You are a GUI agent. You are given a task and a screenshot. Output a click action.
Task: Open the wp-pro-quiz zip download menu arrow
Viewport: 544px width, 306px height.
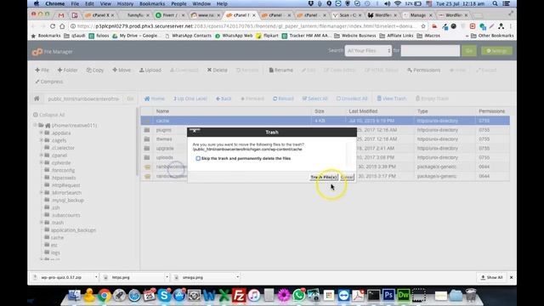[x=96, y=277]
